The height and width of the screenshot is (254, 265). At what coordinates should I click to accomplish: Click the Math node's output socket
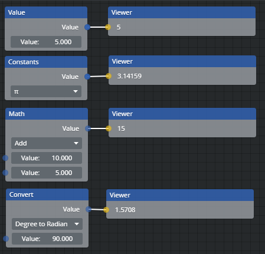(88, 128)
